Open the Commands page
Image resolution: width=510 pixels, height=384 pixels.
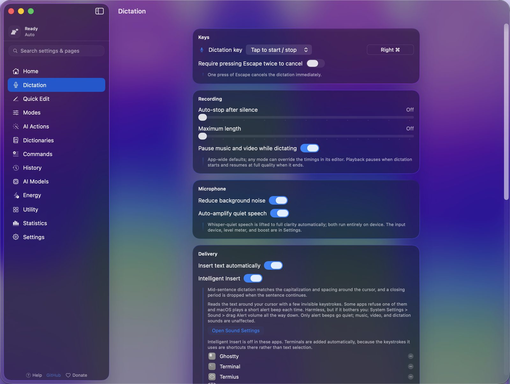point(56,154)
